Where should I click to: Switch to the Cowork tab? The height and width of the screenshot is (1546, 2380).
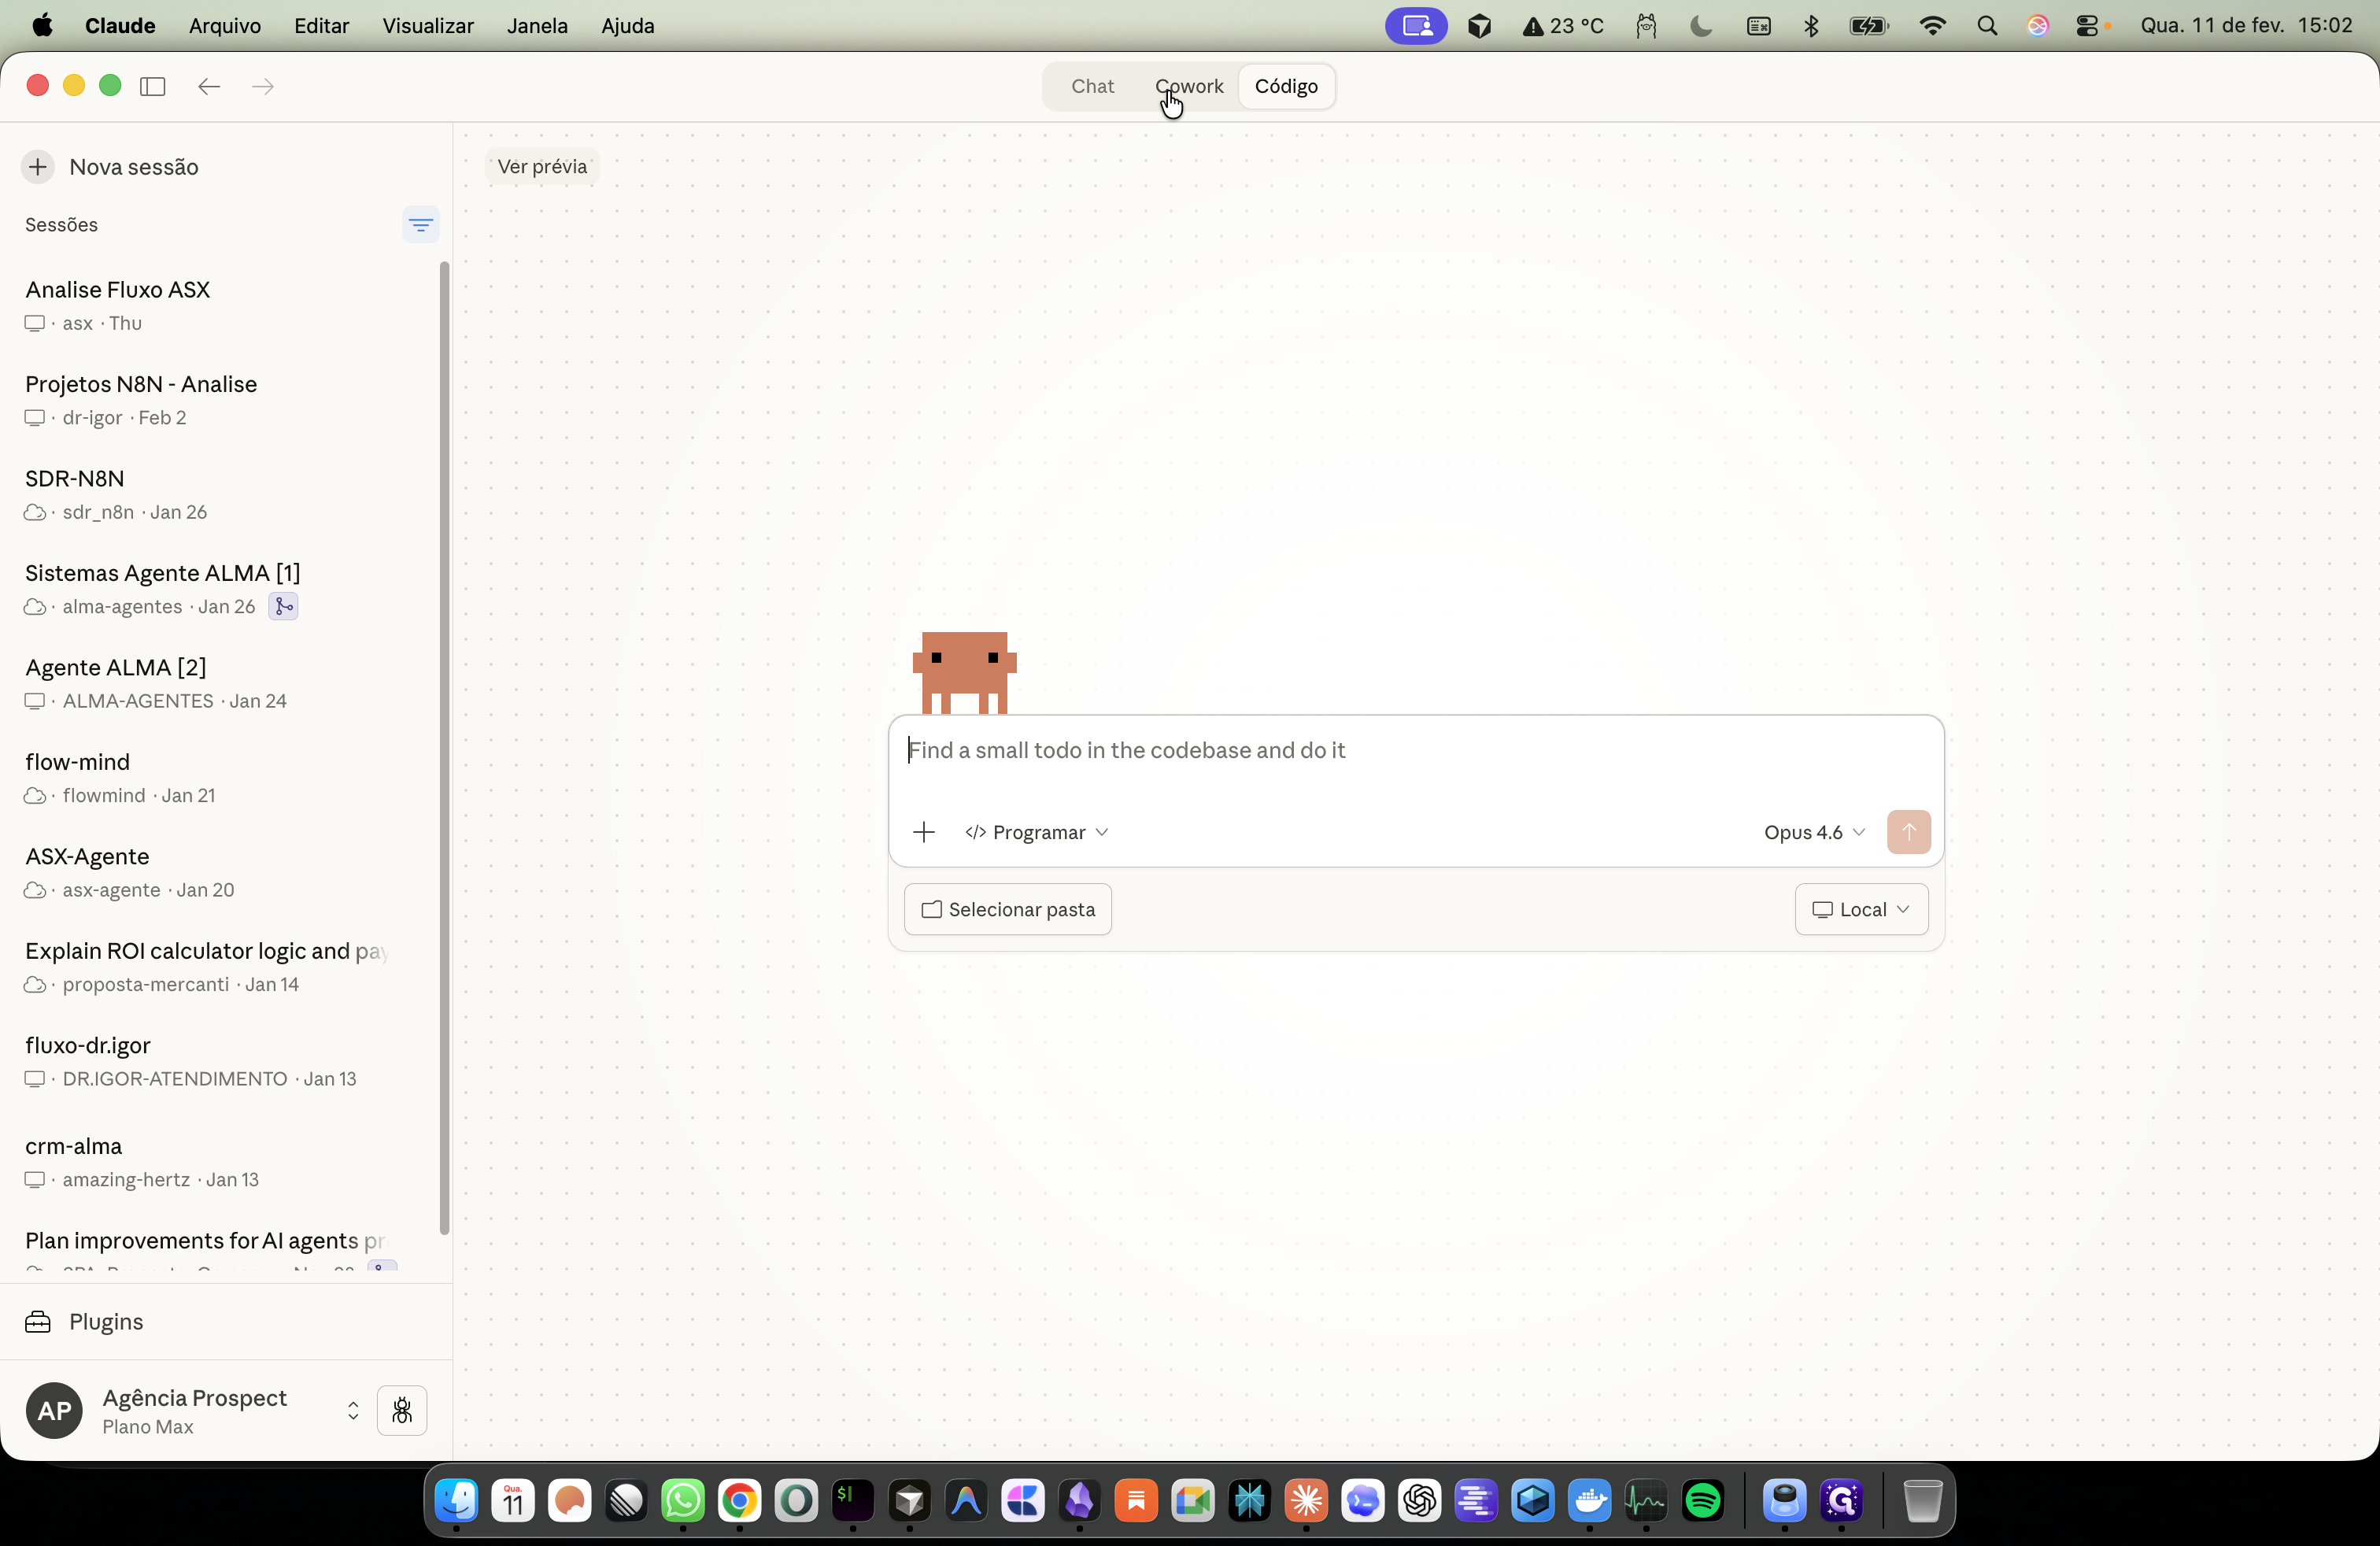tap(1188, 86)
